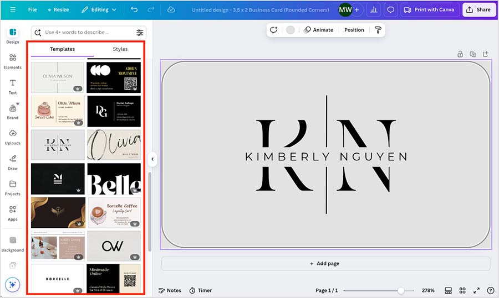
Task: Click Print with Canva
Action: 430,10
